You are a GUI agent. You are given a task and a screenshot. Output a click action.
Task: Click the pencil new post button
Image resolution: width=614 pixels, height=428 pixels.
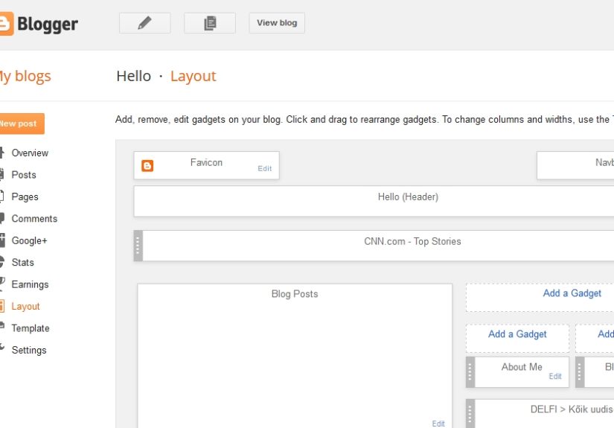144,23
